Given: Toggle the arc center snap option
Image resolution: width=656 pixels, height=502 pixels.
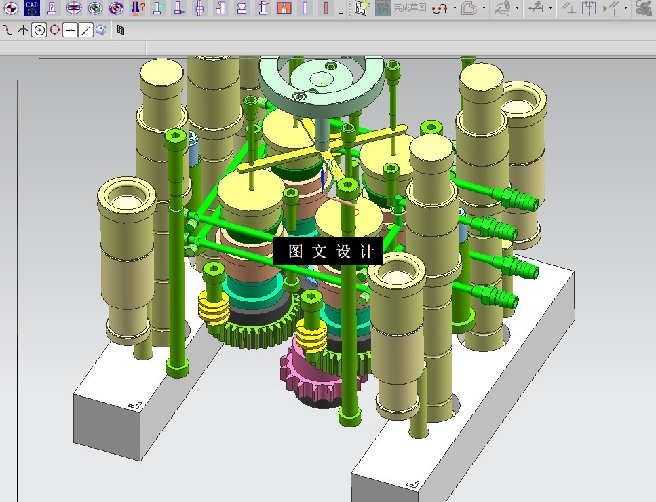Looking at the screenshot, I should 39,30.
